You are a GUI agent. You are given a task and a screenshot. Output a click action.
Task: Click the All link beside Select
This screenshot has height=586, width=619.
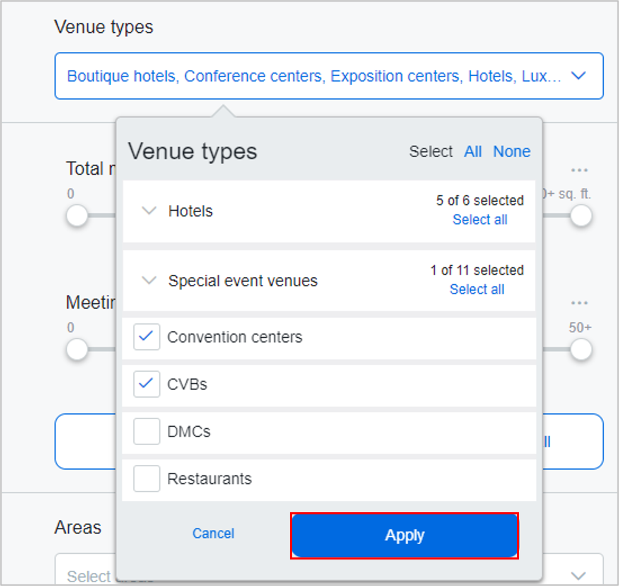click(x=472, y=151)
